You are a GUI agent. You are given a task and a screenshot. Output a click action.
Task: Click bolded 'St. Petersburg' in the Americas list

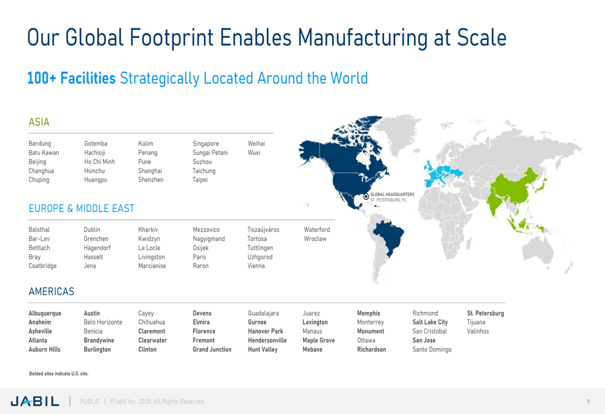pos(485,314)
